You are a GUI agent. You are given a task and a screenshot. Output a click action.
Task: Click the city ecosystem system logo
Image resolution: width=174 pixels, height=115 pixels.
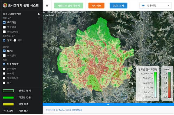pyautogui.click(x=5, y=5)
